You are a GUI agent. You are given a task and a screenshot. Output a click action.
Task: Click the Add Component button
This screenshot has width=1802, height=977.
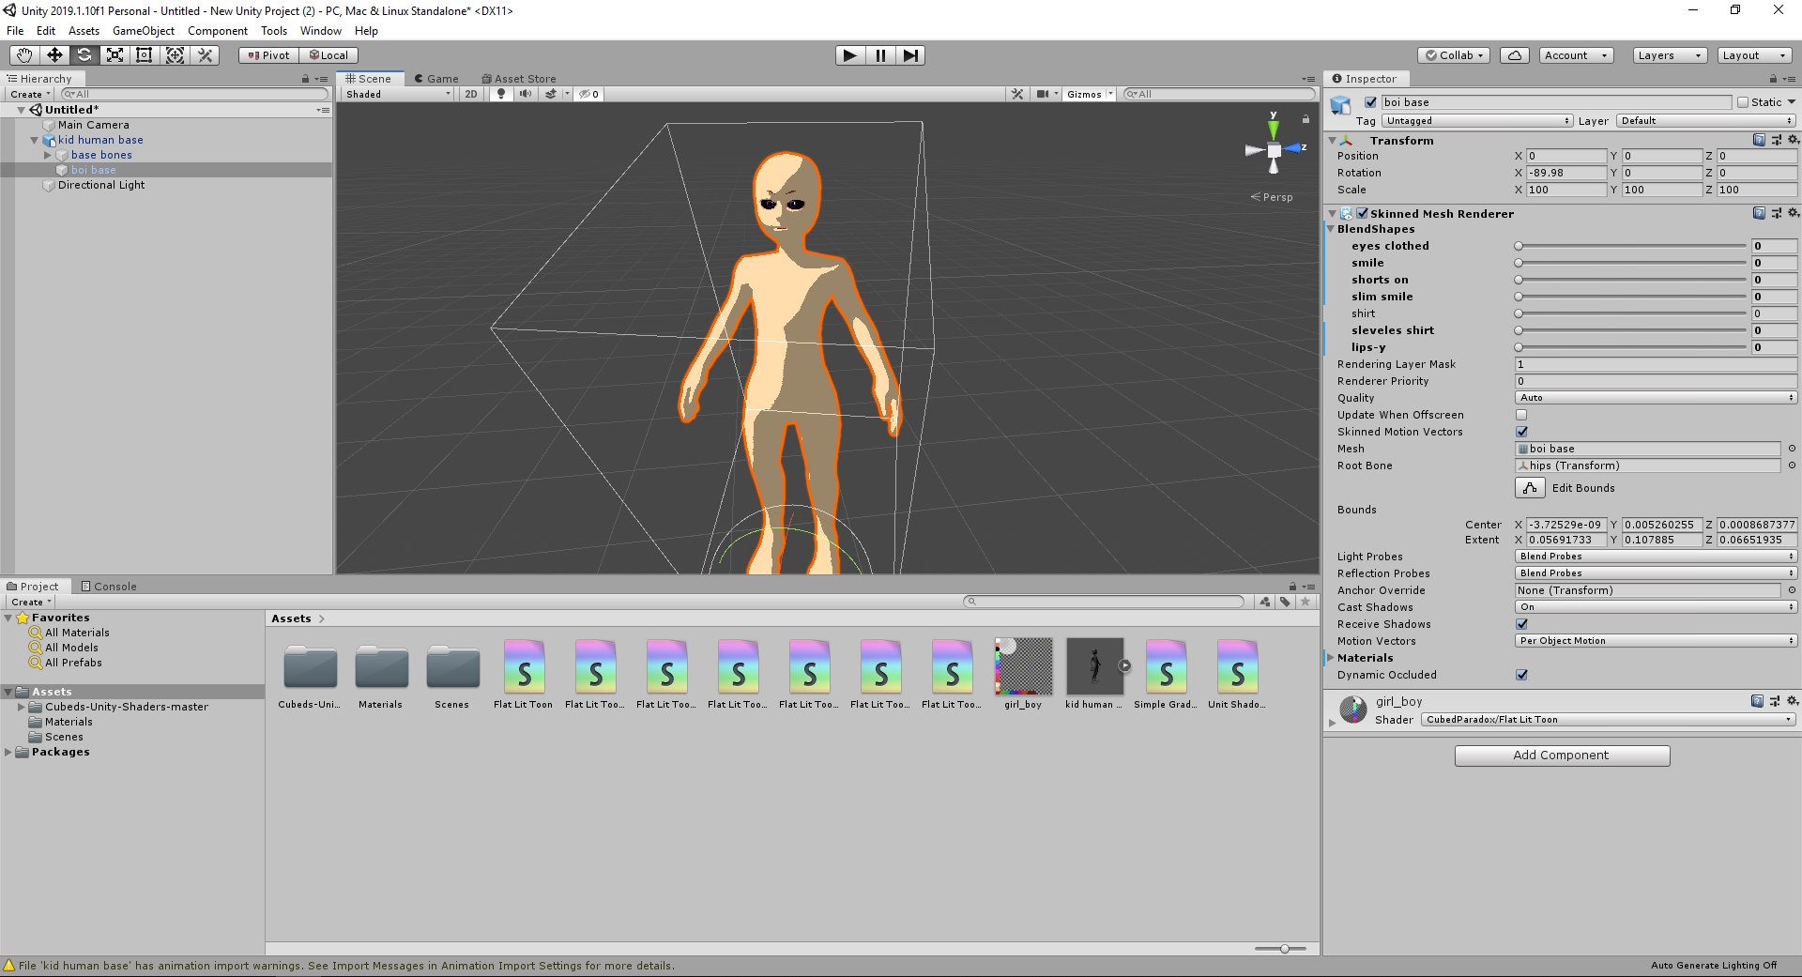pos(1562,756)
